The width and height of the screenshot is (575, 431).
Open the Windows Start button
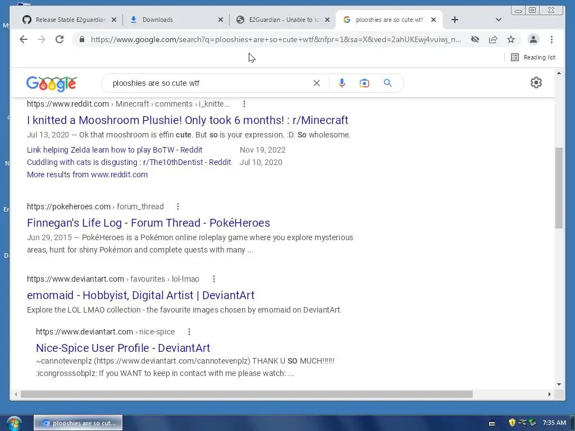pyautogui.click(x=13, y=423)
